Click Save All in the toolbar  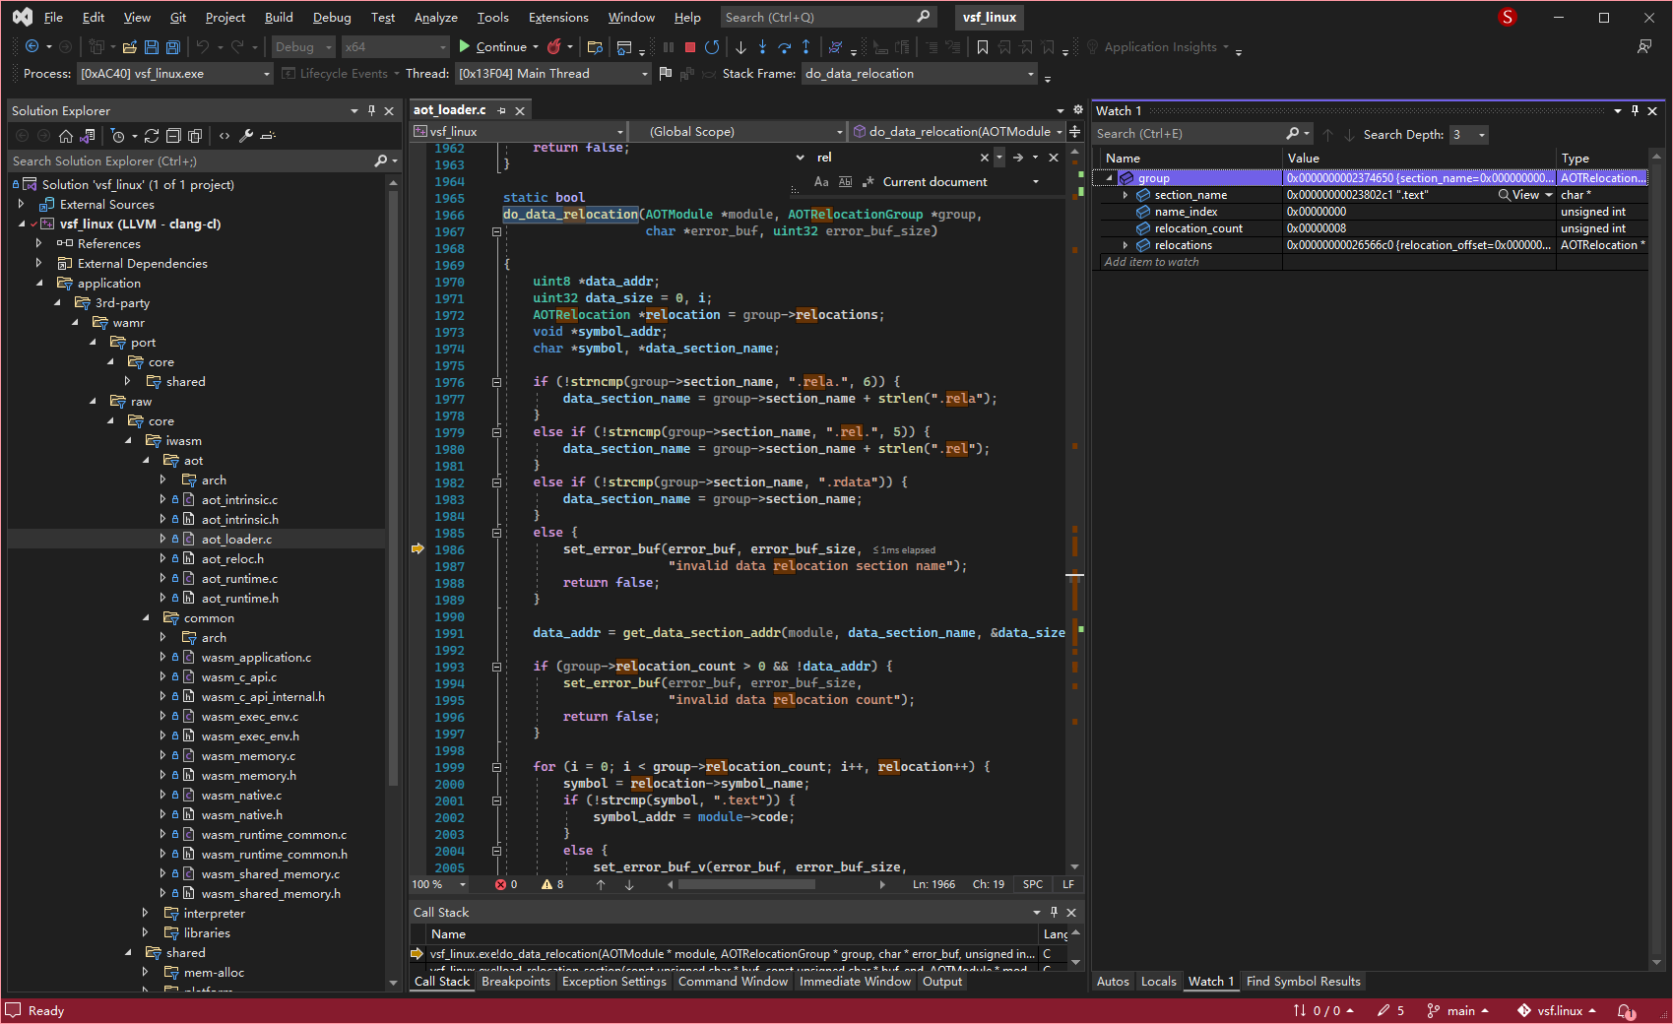tap(173, 47)
